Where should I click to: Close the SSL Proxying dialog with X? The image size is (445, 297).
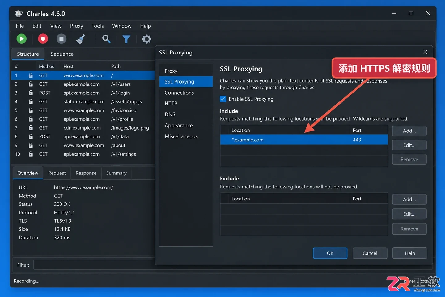425,52
